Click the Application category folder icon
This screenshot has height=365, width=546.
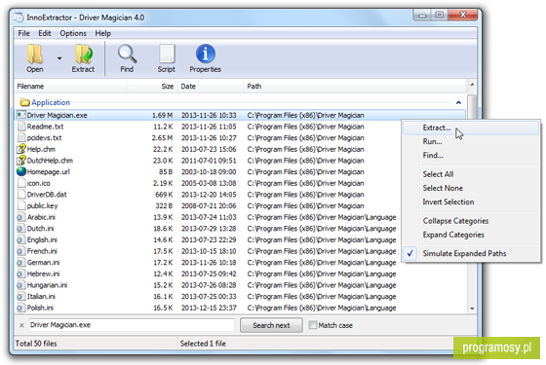pos(24,102)
